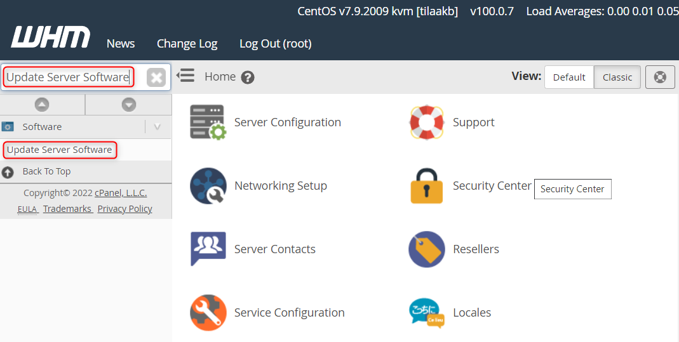The image size is (679, 342).
Task: Switch to the Default view
Action: (569, 77)
